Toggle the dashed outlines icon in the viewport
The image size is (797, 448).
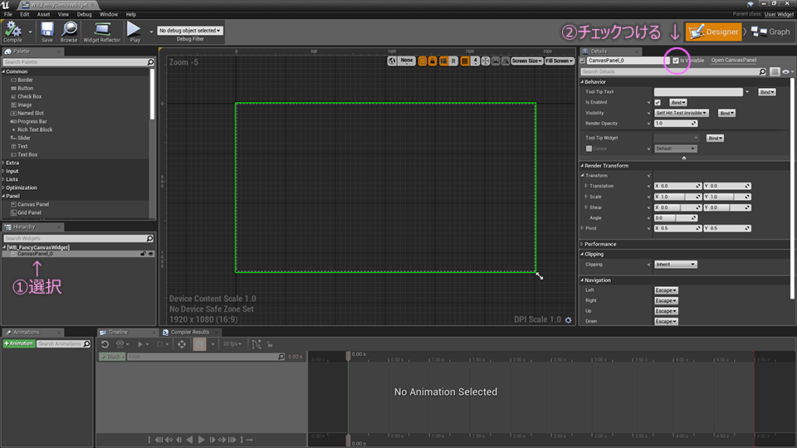click(423, 61)
